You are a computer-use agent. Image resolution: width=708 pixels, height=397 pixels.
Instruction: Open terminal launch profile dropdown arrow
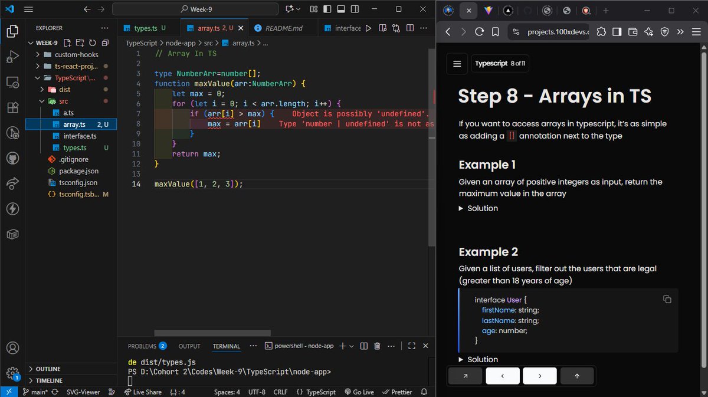[352, 346]
